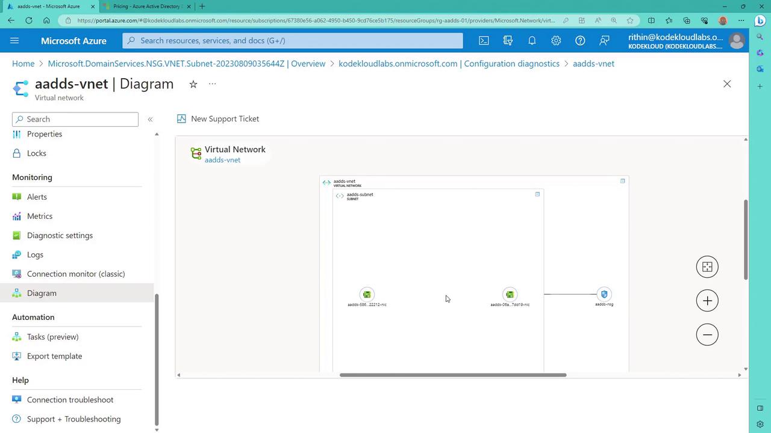771x433 pixels.
Task: Close the Pricing - Azure Active Directory tab
Action: 189,6
